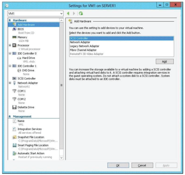The height and width of the screenshot is (175, 185).
Task: Go back with the green left arrow
Action: [68, 14]
